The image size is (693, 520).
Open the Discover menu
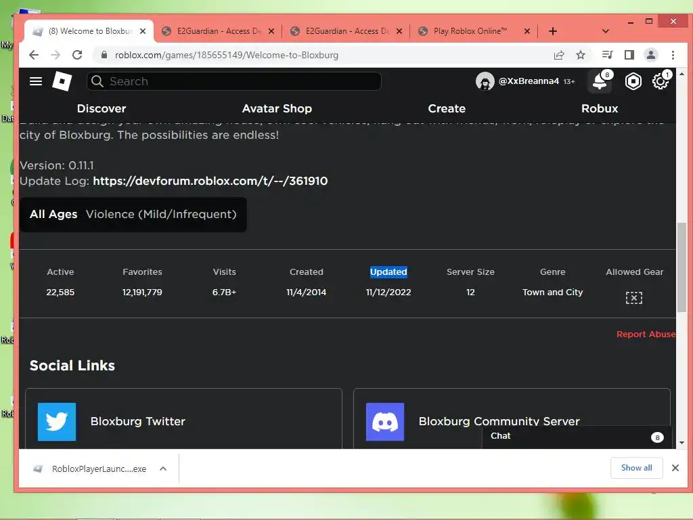(102, 108)
